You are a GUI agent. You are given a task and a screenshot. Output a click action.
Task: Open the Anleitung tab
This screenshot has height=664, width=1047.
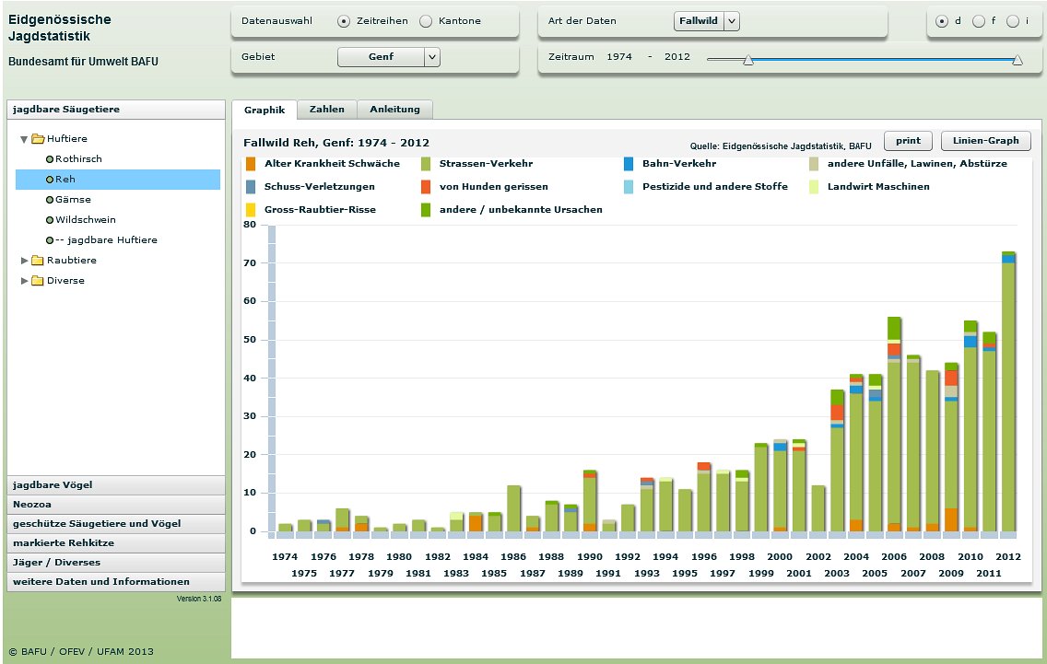pos(394,110)
